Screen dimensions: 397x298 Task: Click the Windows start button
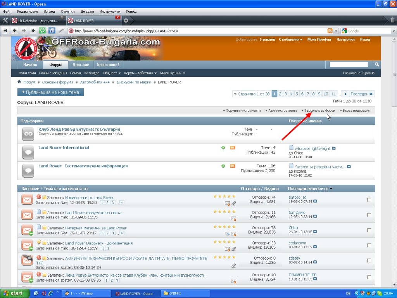(x=14, y=293)
